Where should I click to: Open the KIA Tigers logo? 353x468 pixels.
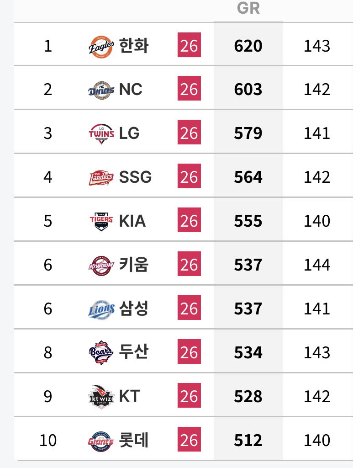tap(101, 222)
